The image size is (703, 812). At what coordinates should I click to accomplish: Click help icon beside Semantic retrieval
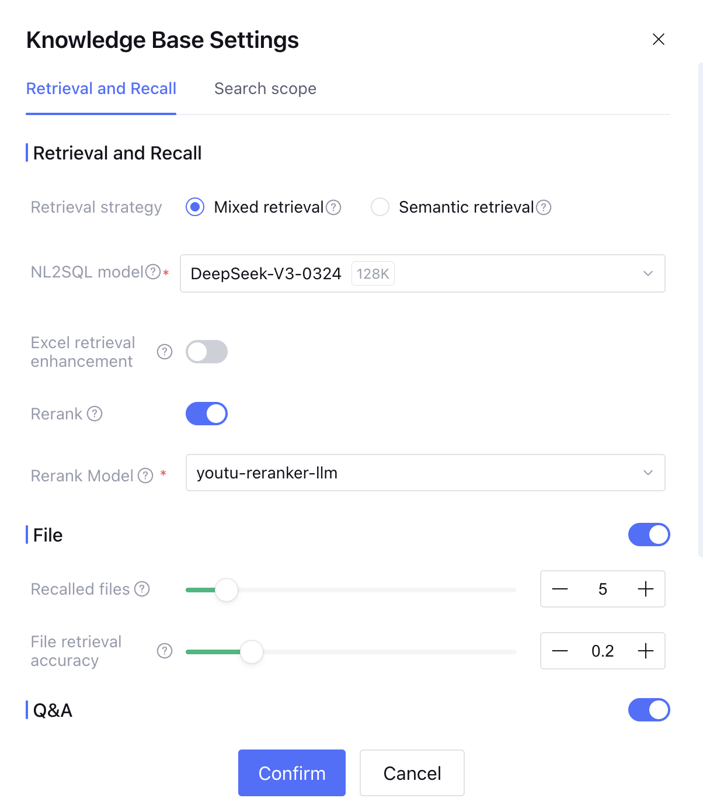click(544, 207)
